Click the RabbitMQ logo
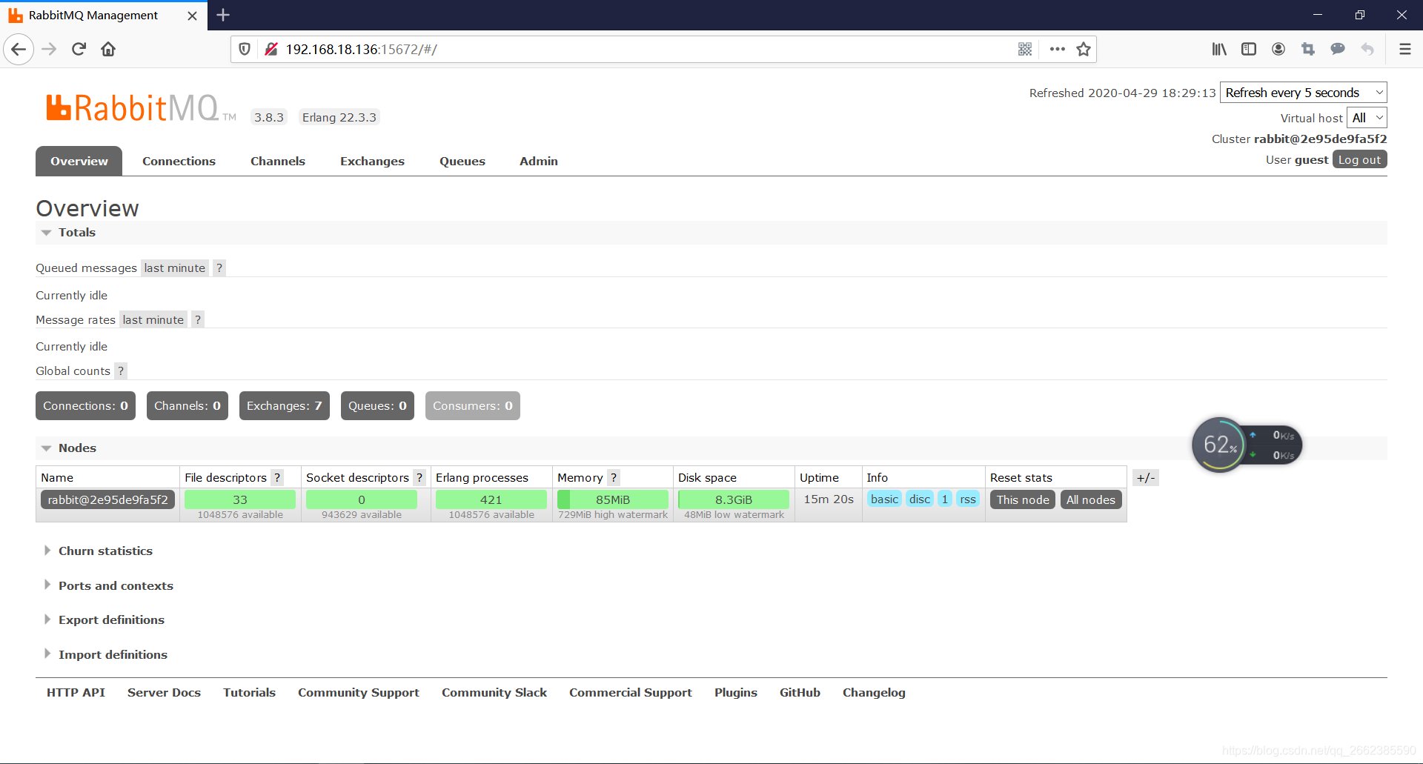Image resolution: width=1423 pixels, height=764 pixels. click(141, 108)
